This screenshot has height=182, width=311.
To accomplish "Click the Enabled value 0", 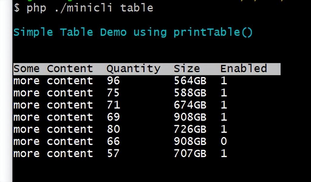I will tap(224, 141).
